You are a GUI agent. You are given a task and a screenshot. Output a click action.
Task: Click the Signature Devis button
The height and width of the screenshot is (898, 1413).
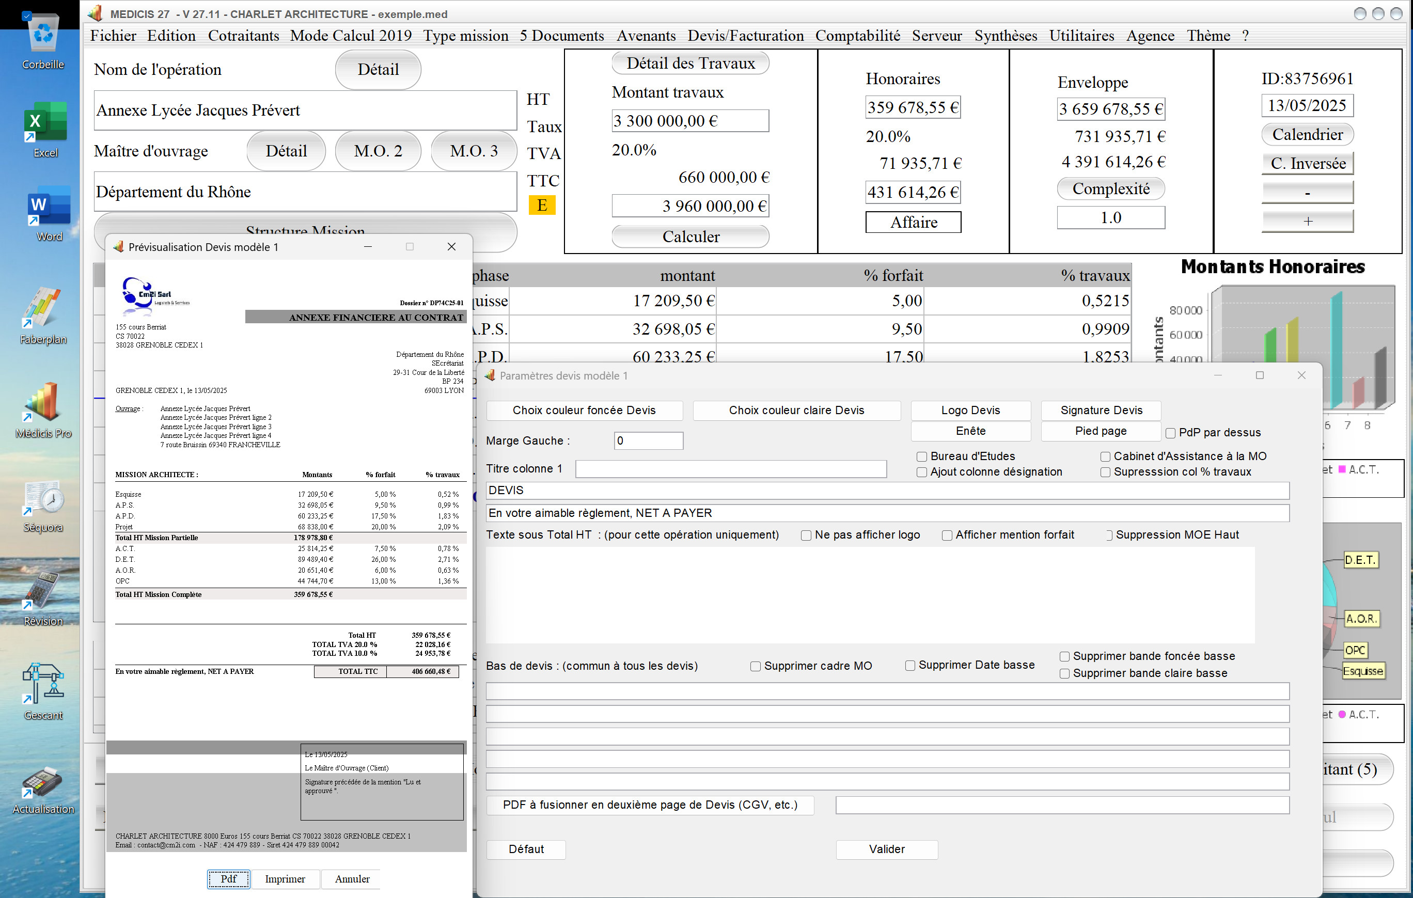pos(1101,410)
